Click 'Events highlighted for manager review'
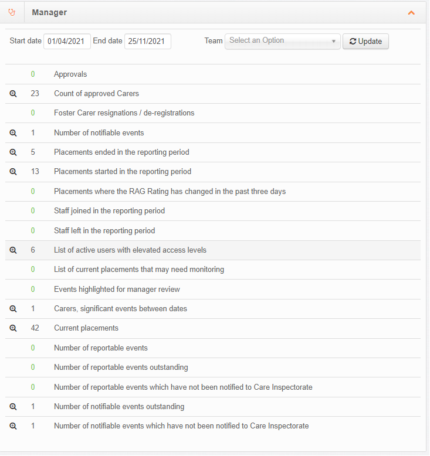 (117, 290)
